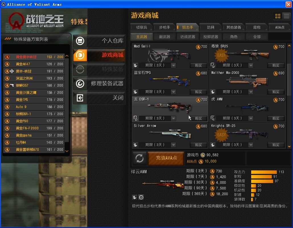Click the repair equipment (修理装备武器) icon

[x=80, y=84]
